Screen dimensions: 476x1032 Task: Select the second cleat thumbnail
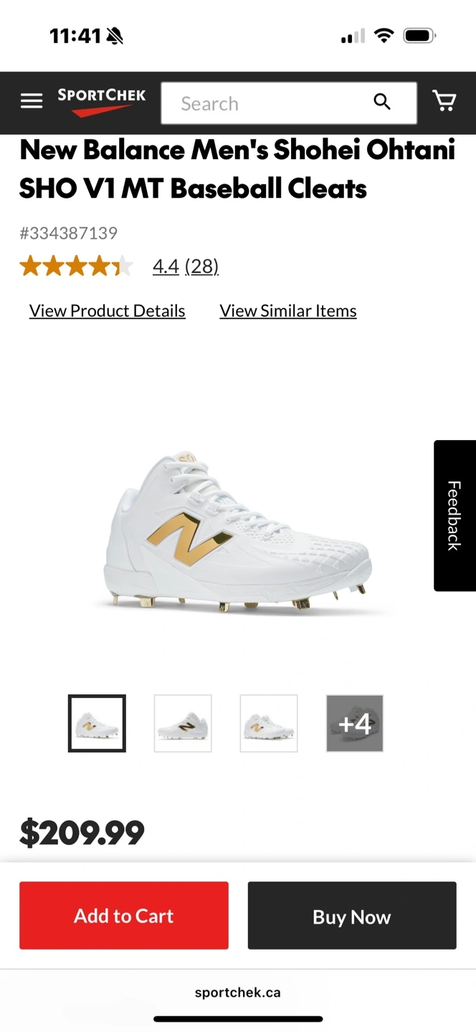point(183,723)
